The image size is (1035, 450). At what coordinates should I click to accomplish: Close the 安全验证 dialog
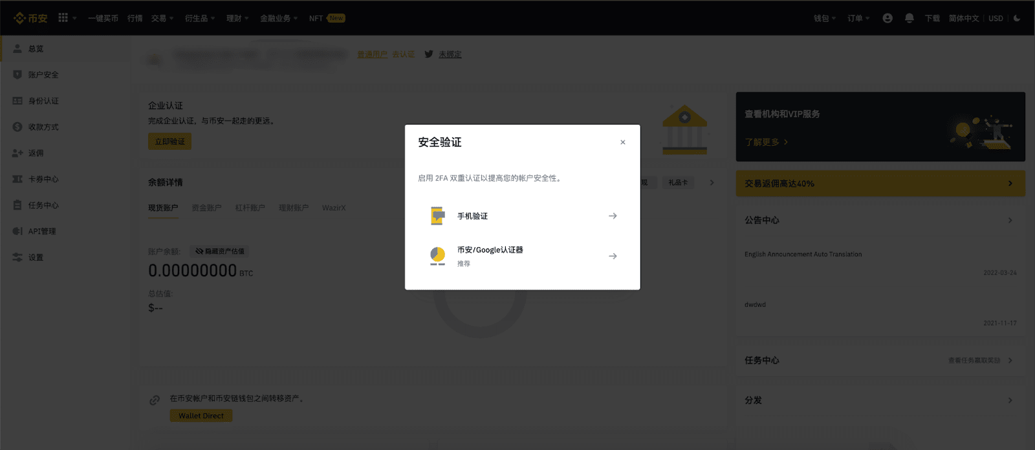(x=623, y=142)
